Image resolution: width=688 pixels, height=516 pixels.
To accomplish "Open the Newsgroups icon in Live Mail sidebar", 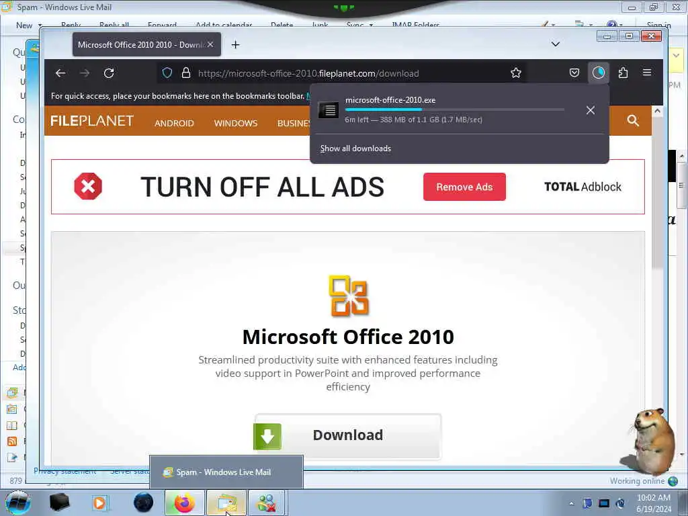I will pyautogui.click(x=12, y=457).
